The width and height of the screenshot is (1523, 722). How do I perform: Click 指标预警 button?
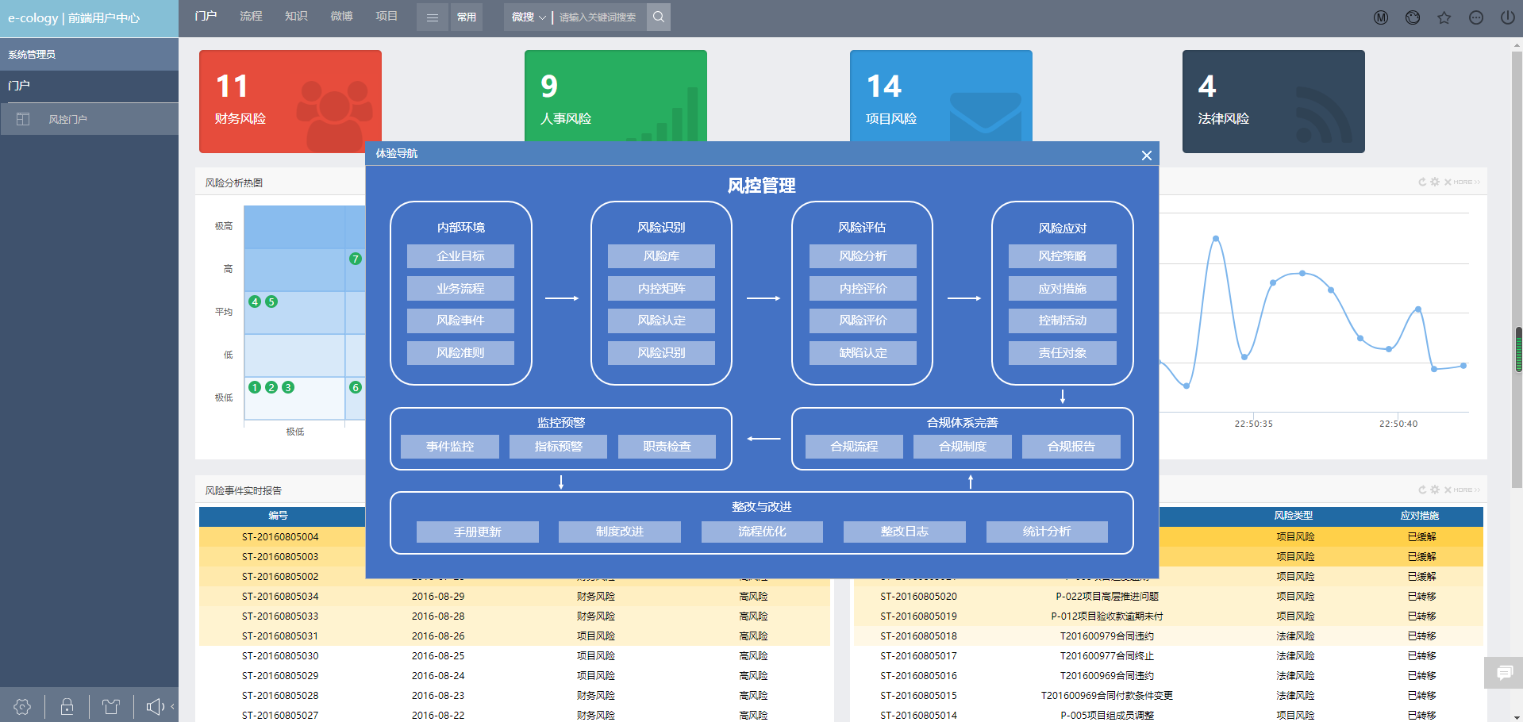point(559,447)
